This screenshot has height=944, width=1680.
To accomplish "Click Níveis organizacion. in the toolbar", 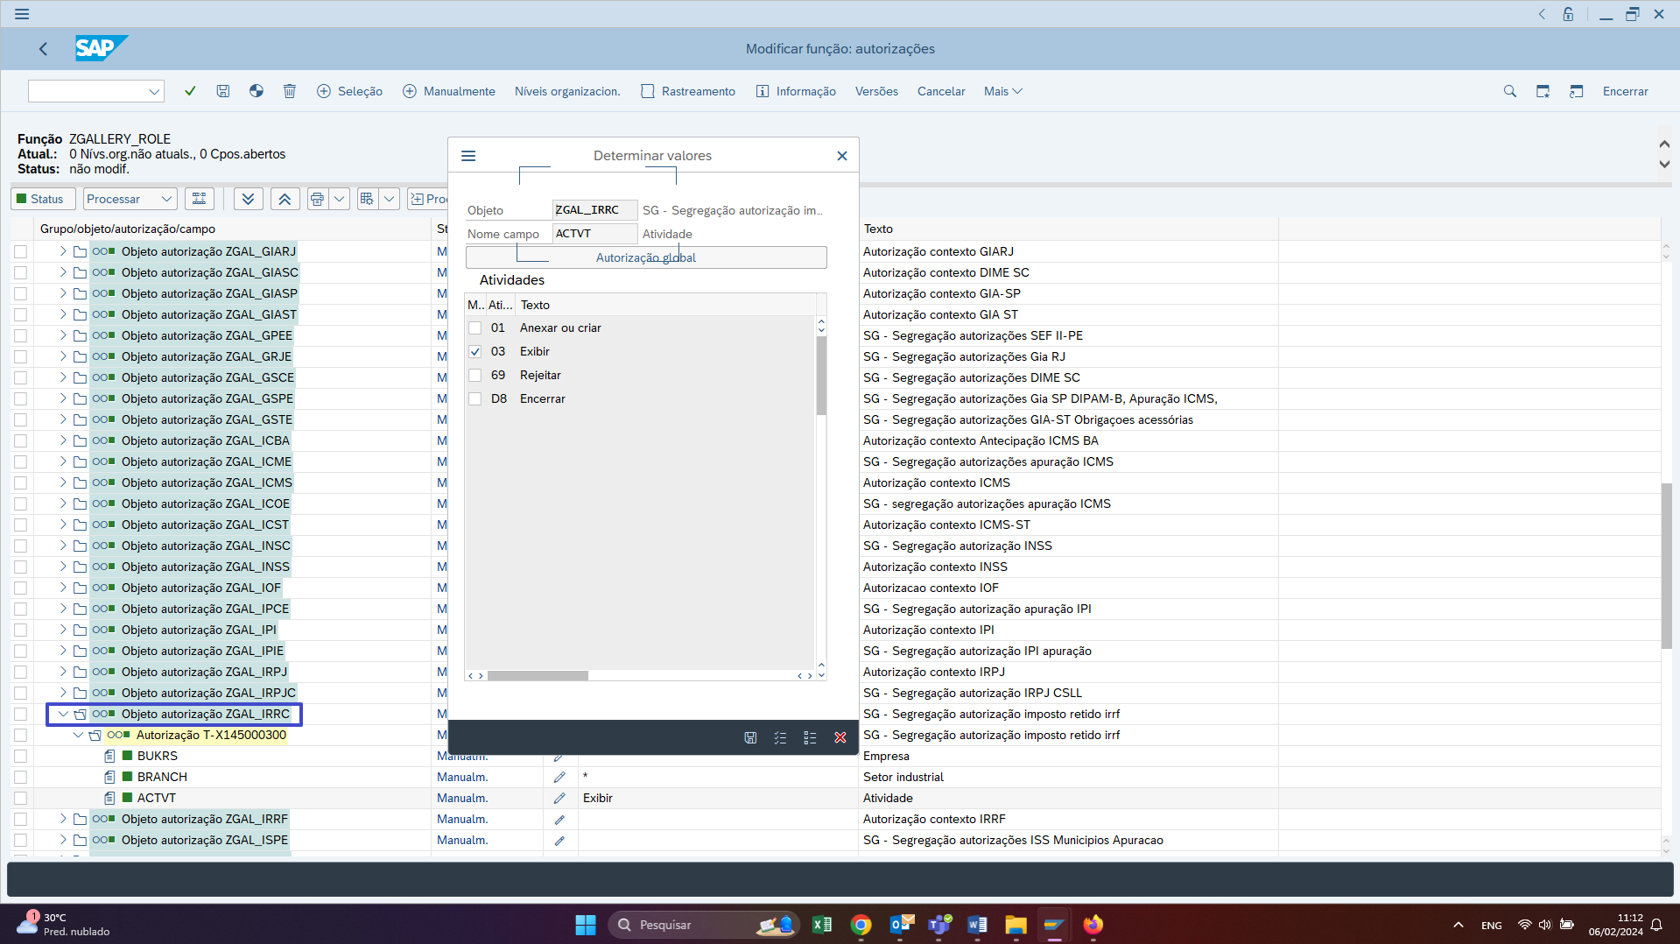I will [x=567, y=91].
